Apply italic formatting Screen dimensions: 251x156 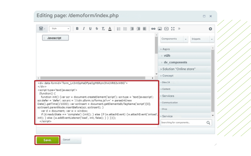84,29
